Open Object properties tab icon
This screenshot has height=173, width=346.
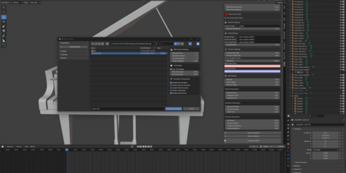(x=288, y=144)
